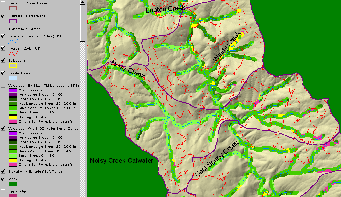This screenshot has width=341, height=197.
Task: Click the Noisy Creek stream label on map
Action: pyautogui.click(x=128, y=69)
